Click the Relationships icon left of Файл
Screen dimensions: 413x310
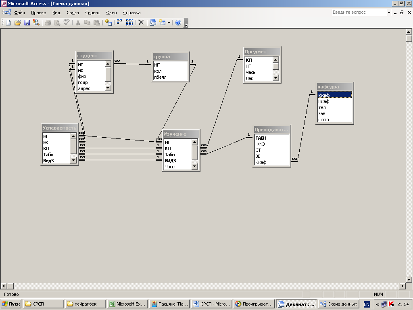click(x=7, y=13)
